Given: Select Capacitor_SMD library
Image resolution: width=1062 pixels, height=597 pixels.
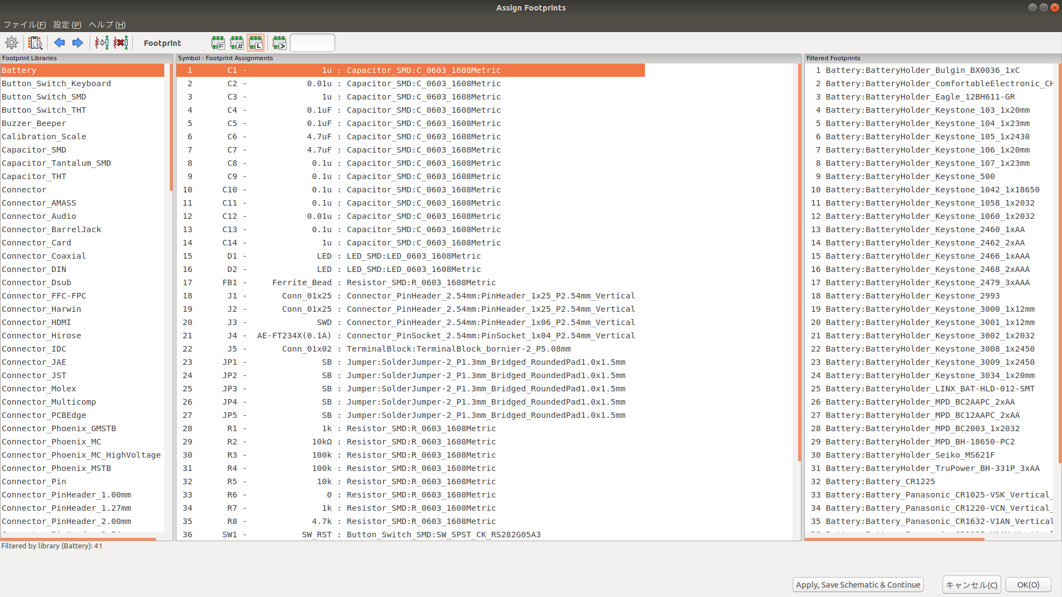Looking at the screenshot, I should pos(82,150).
